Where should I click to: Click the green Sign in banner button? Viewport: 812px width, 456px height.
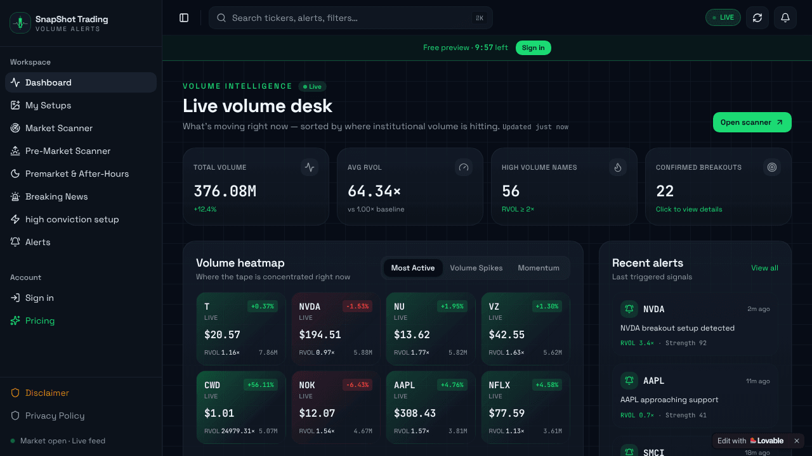pyautogui.click(x=534, y=47)
